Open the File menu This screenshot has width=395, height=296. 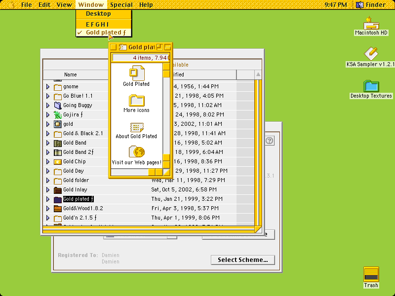[27, 5]
